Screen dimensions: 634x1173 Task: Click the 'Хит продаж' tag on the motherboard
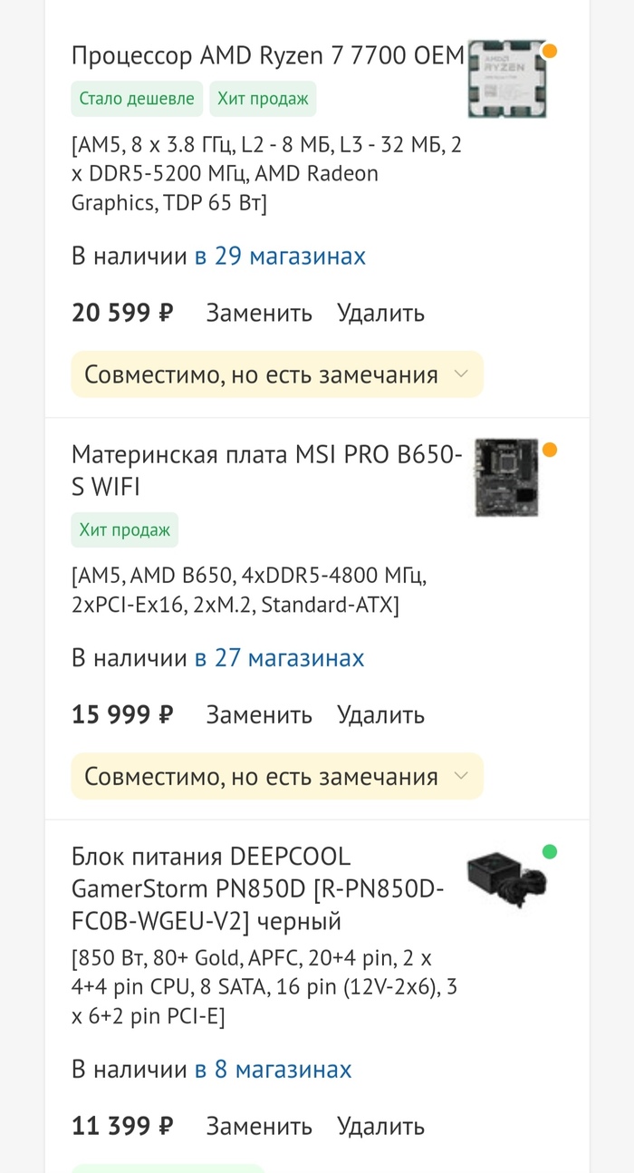(x=125, y=530)
